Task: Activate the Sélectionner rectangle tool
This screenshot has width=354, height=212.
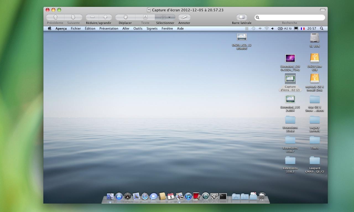Action: (163, 17)
